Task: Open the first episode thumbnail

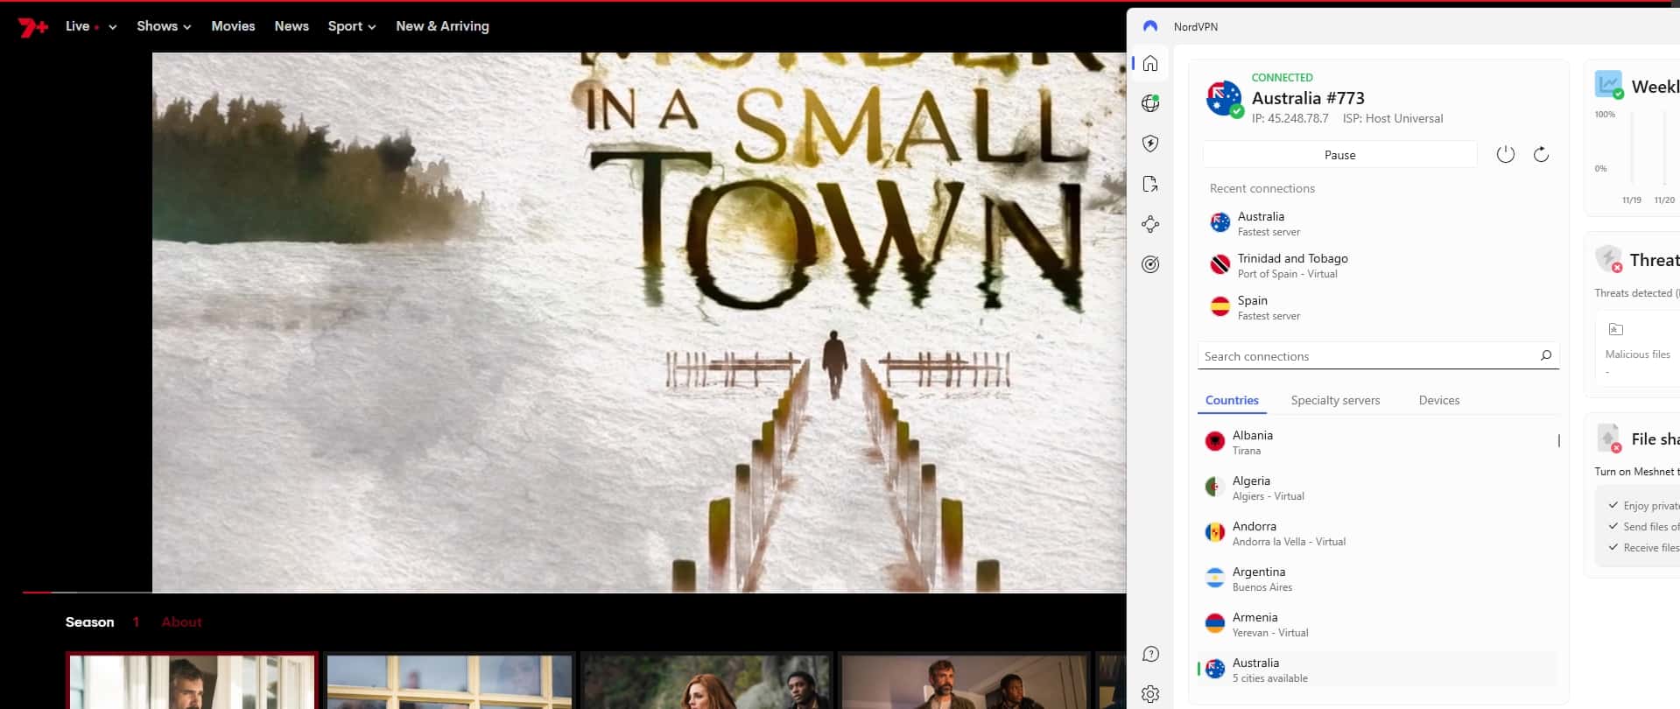Action: coord(192,680)
